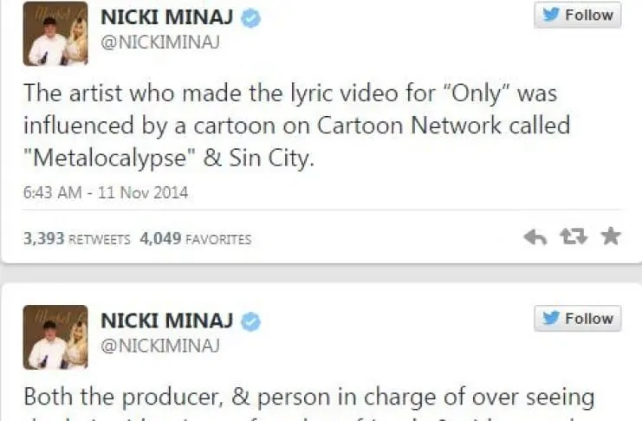642x421 pixels.
Task: Follow NICKI MINAJ from the first tweet
Action: 577,15
